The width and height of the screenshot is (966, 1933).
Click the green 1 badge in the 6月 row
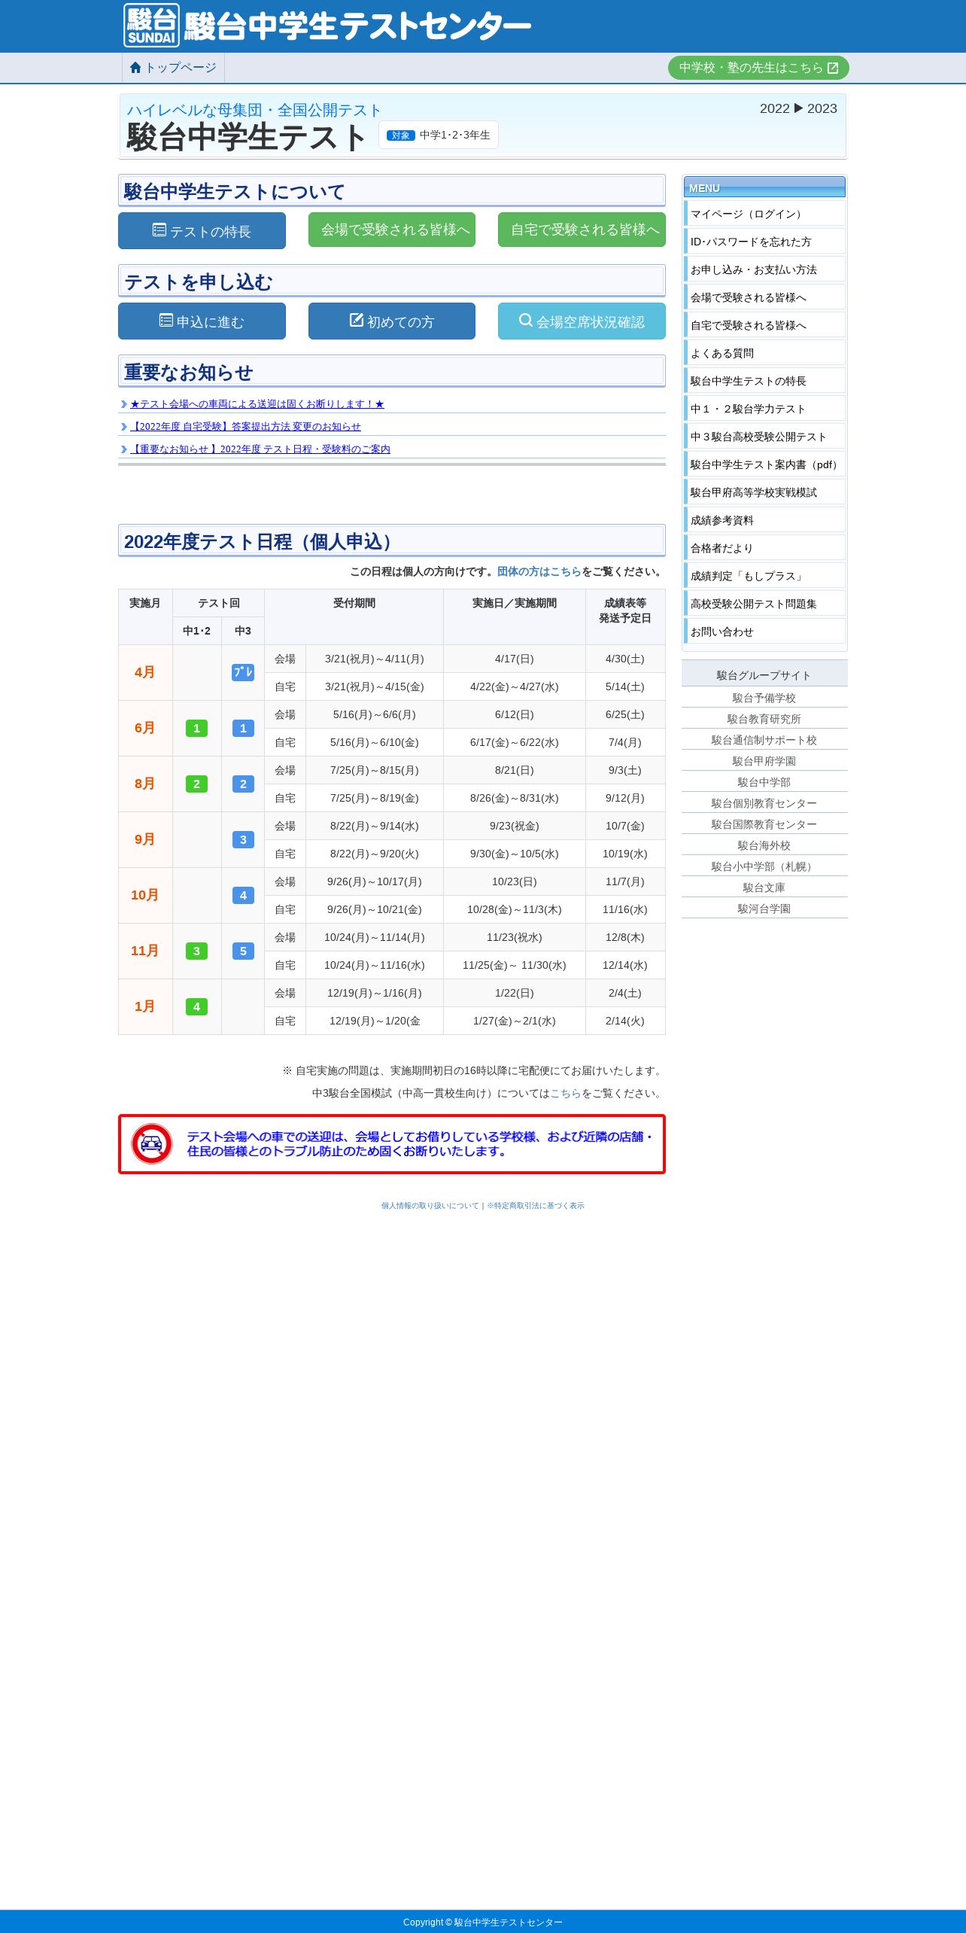(x=196, y=728)
